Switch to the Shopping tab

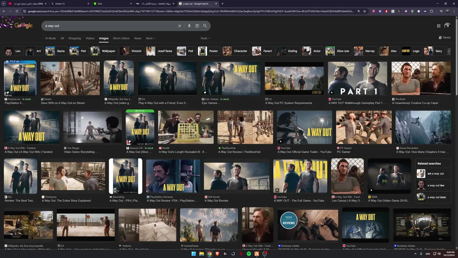click(75, 38)
